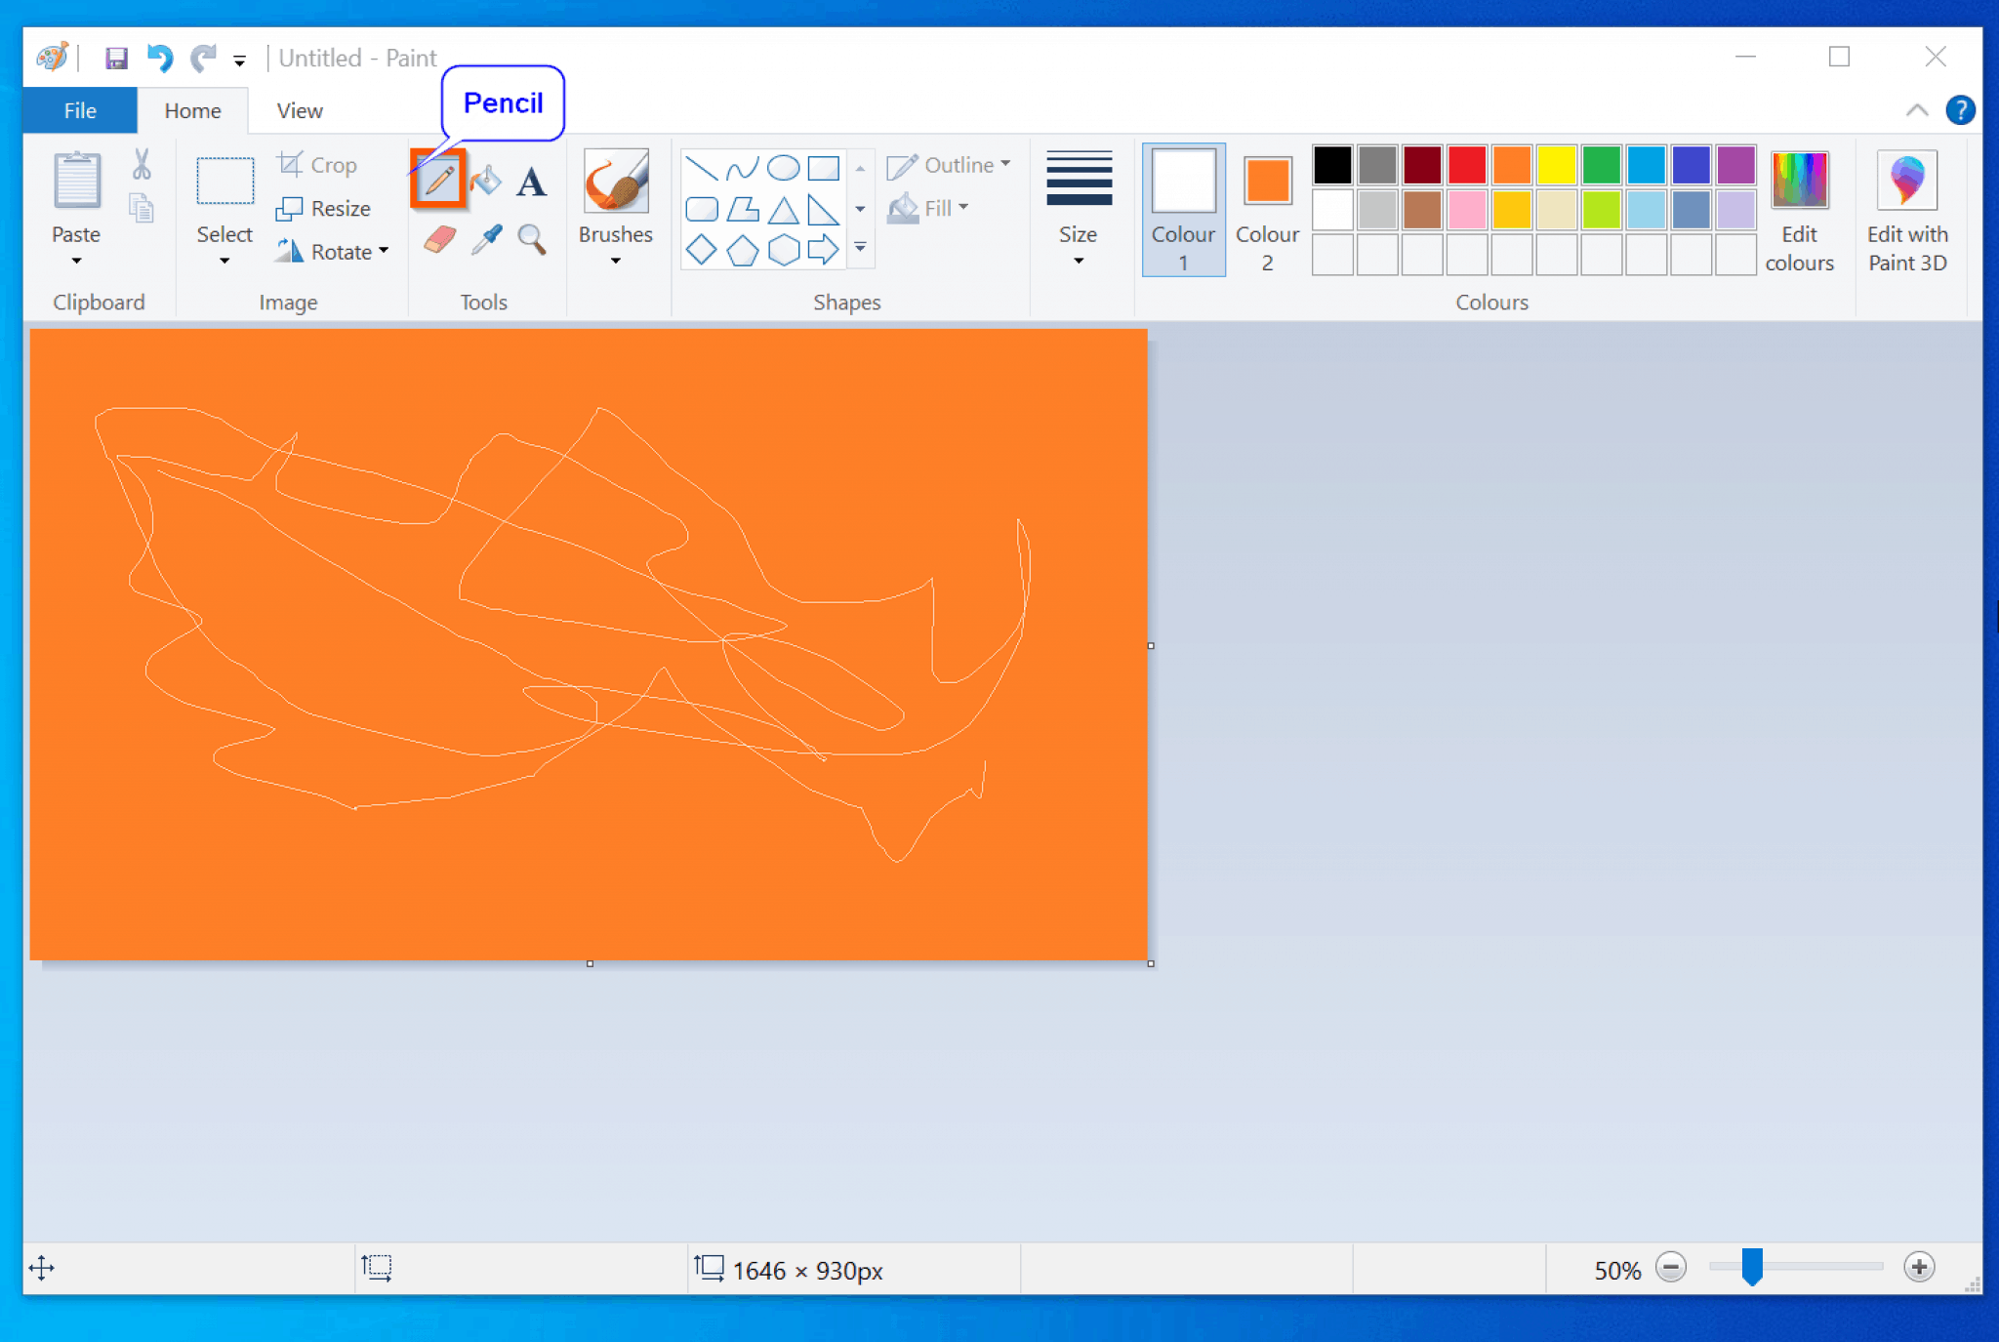
Task: Open the Resize dialog
Action: pos(325,207)
